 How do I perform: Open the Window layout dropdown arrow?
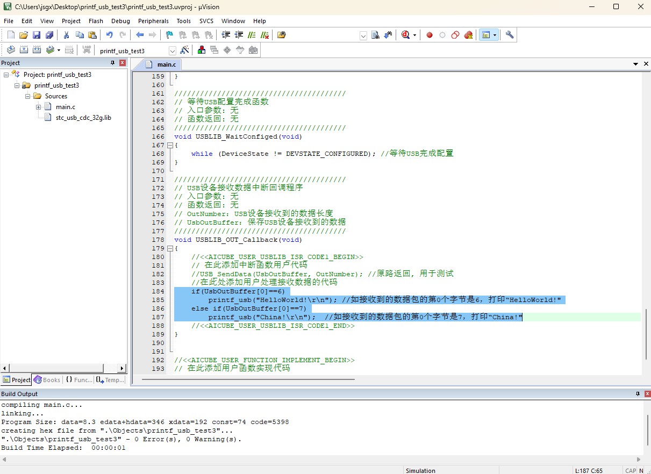[495, 35]
